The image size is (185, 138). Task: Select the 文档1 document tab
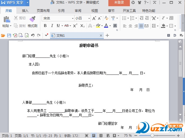(77, 35)
